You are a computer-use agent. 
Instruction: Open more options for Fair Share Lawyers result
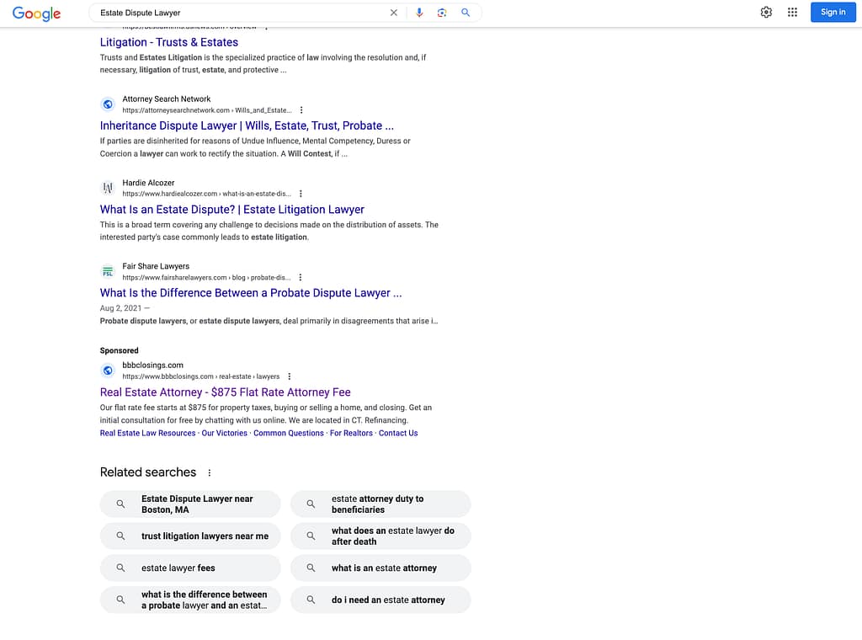tap(301, 277)
